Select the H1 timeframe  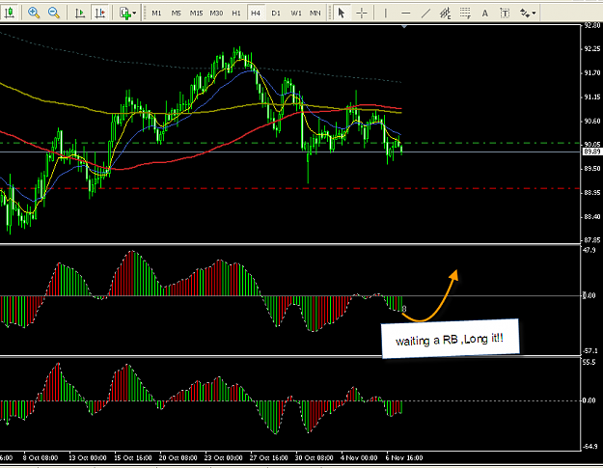pos(236,14)
